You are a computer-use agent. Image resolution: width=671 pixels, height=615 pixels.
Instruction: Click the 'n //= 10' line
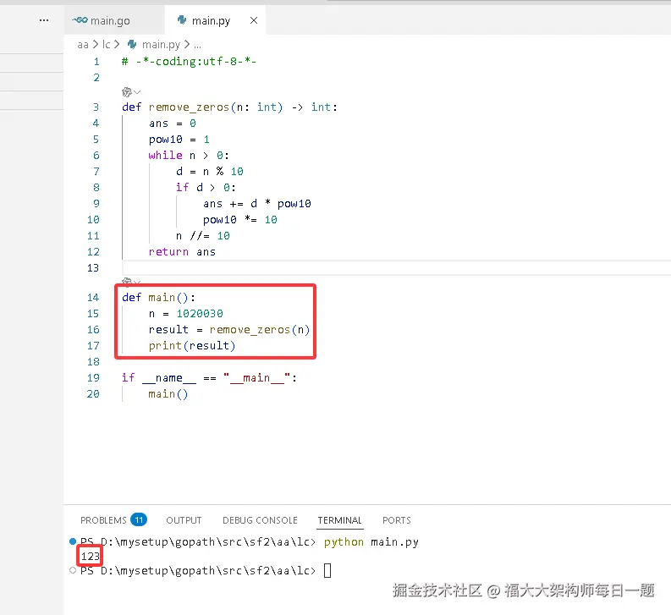coord(203,236)
